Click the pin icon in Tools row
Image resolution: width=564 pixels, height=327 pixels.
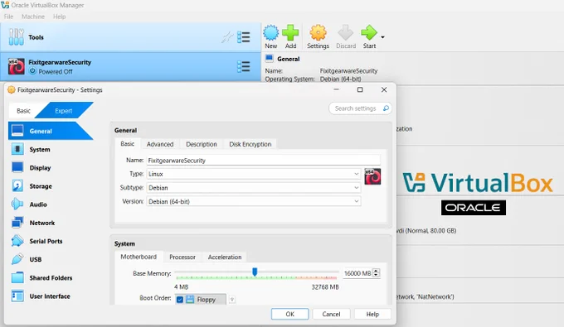point(227,37)
